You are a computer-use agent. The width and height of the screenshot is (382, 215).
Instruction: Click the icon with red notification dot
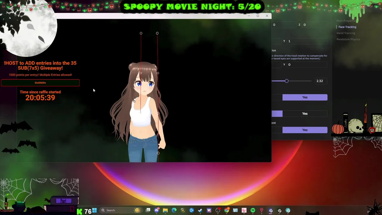[218, 210]
